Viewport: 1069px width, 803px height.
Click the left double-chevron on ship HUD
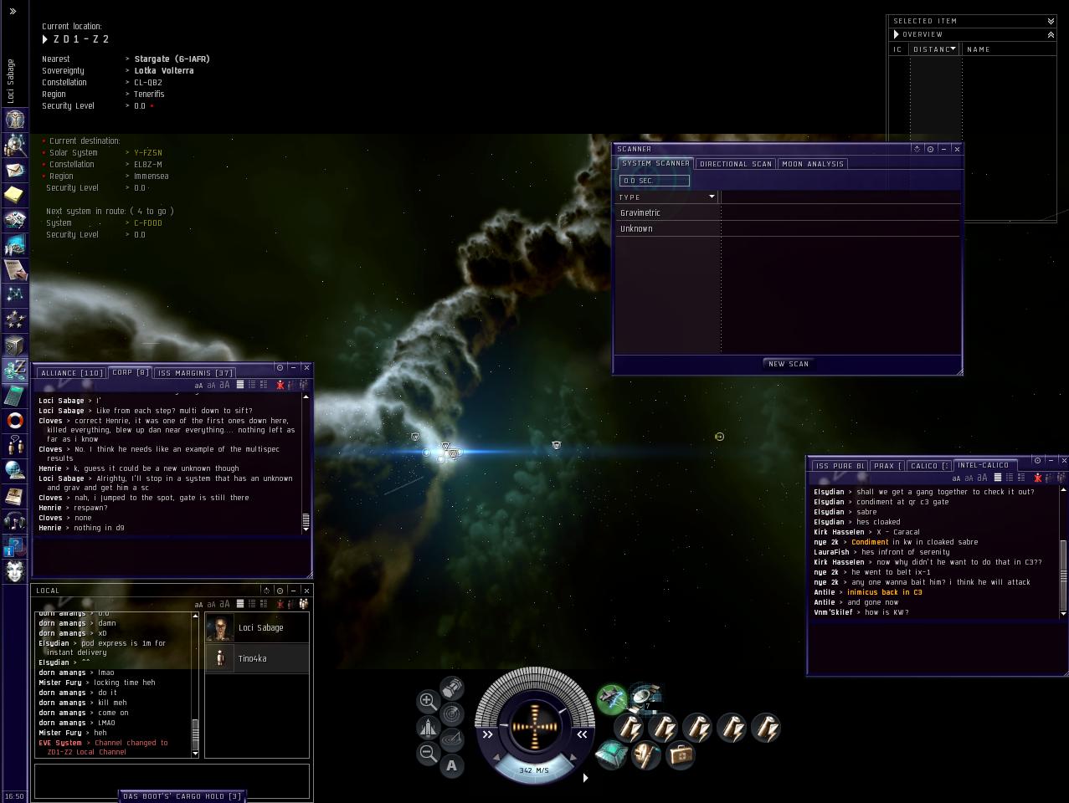pos(488,734)
